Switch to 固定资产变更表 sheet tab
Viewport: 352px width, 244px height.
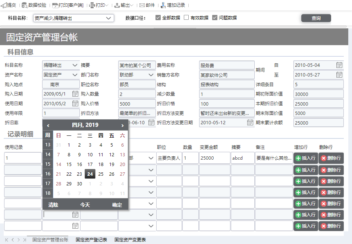(x=130, y=240)
